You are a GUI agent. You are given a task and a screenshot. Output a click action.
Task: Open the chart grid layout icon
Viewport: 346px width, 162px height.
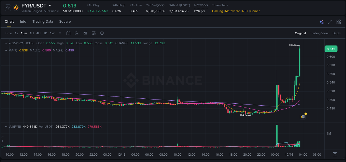339,22
